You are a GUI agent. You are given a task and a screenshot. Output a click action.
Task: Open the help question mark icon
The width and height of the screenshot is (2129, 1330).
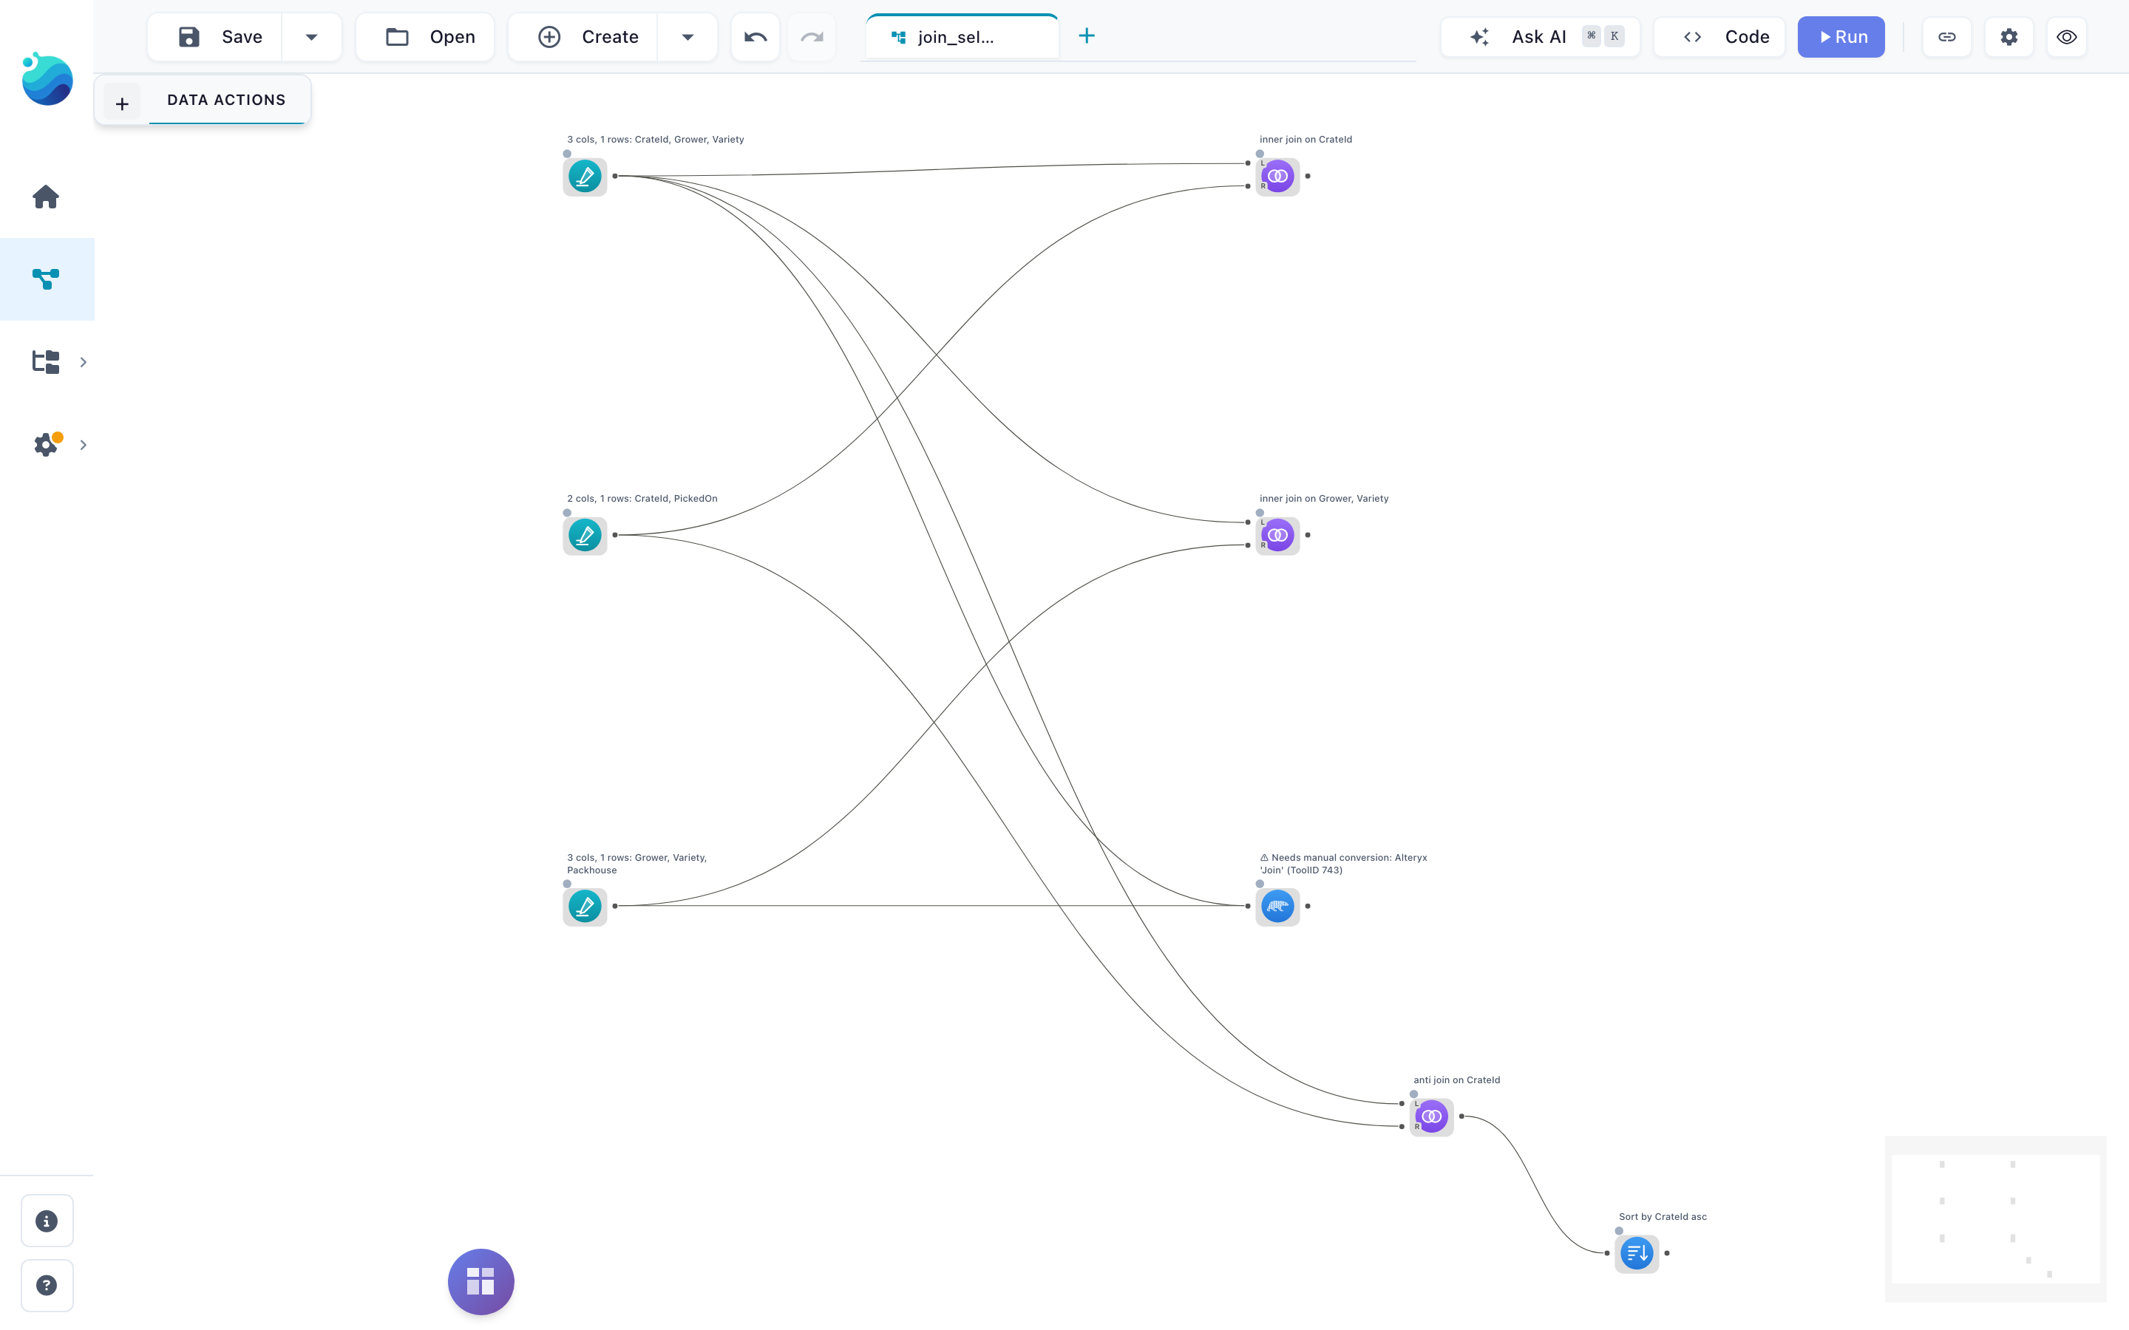tap(47, 1285)
